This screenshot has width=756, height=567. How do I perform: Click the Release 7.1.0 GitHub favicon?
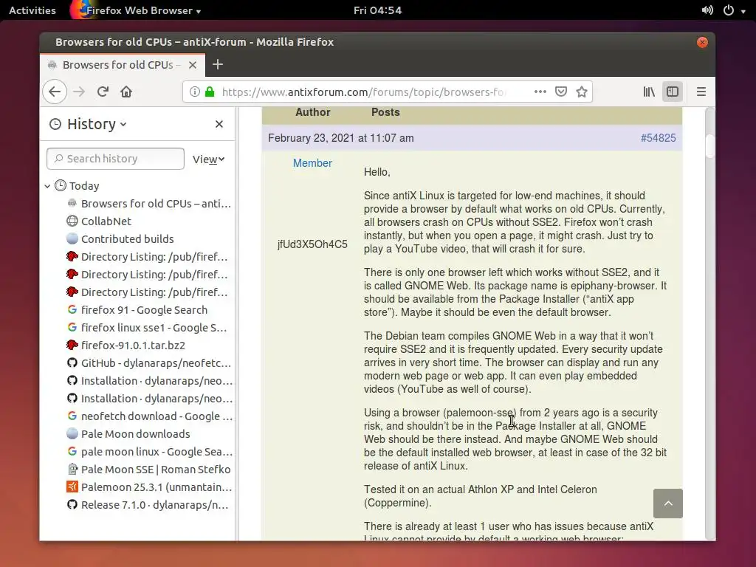tap(72, 505)
